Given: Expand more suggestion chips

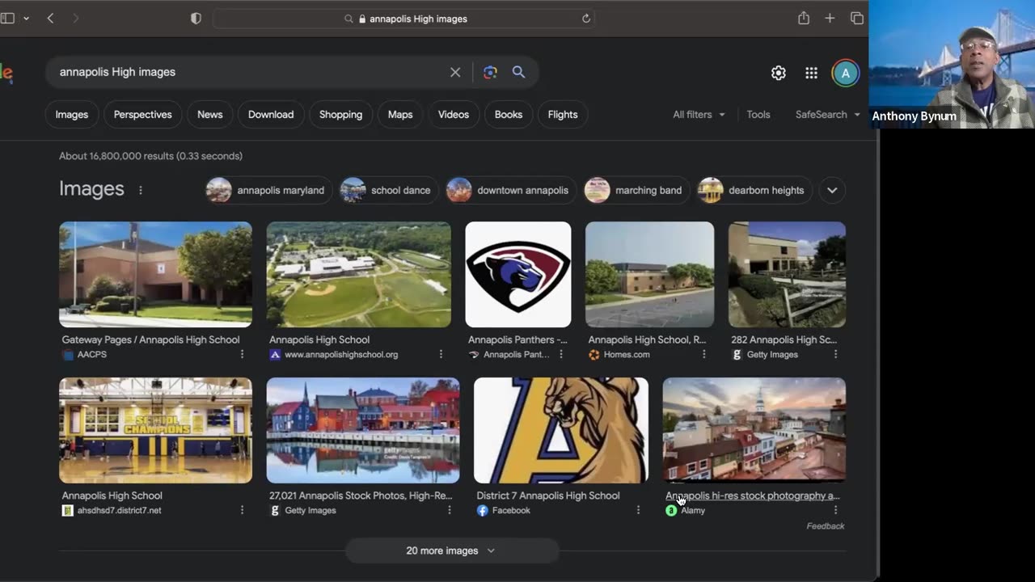Looking at the screenshot, I should click(x=832, y=191).
